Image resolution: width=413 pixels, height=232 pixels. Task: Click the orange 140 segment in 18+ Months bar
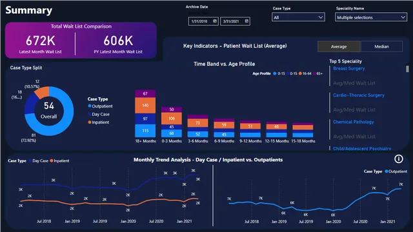tap(145, 105)
